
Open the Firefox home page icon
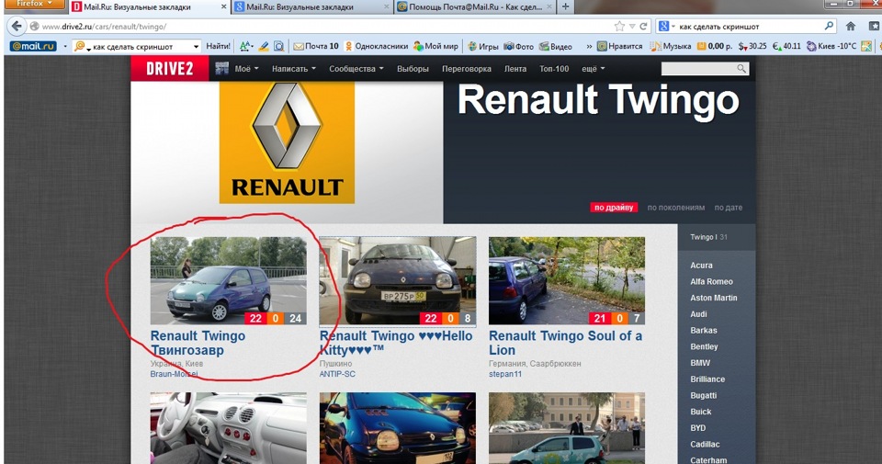(851, 26)
